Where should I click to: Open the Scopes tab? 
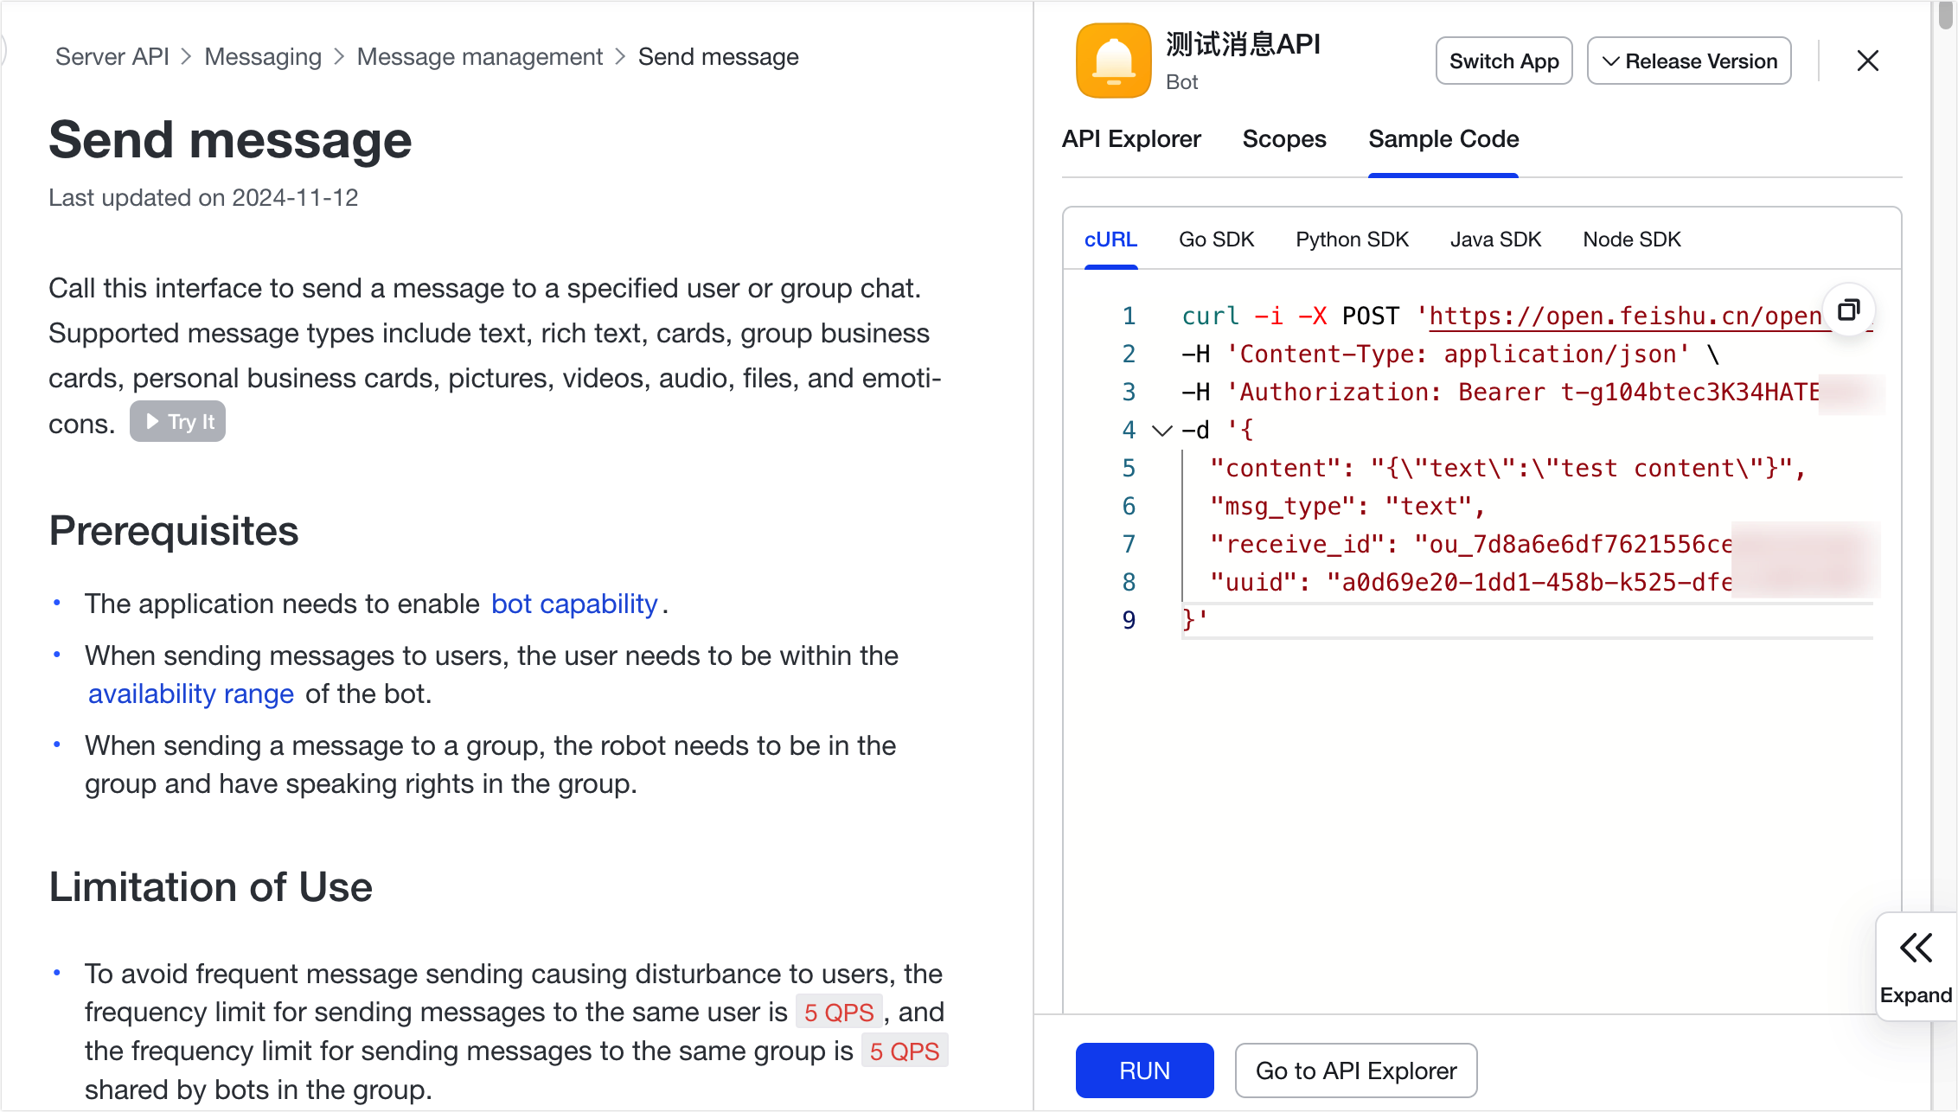[1283, 139]
